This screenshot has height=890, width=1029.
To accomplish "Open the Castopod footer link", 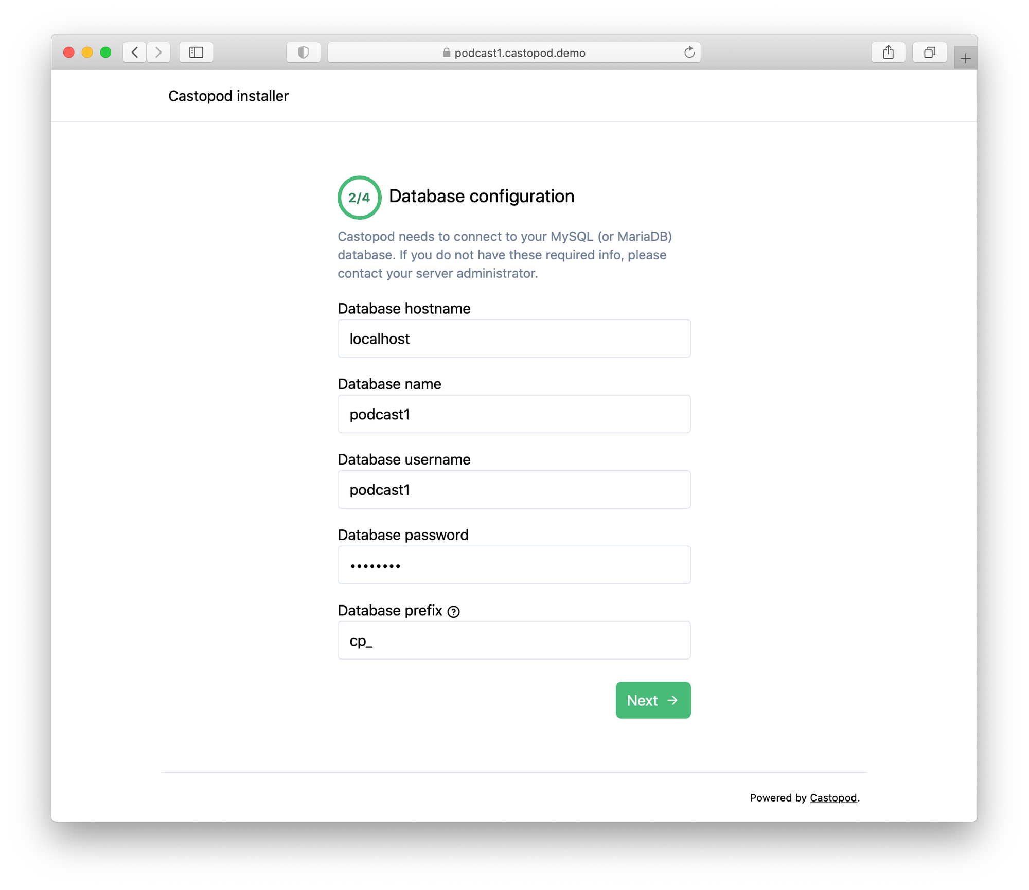I will pyautogui.click(x=833, y=798).
